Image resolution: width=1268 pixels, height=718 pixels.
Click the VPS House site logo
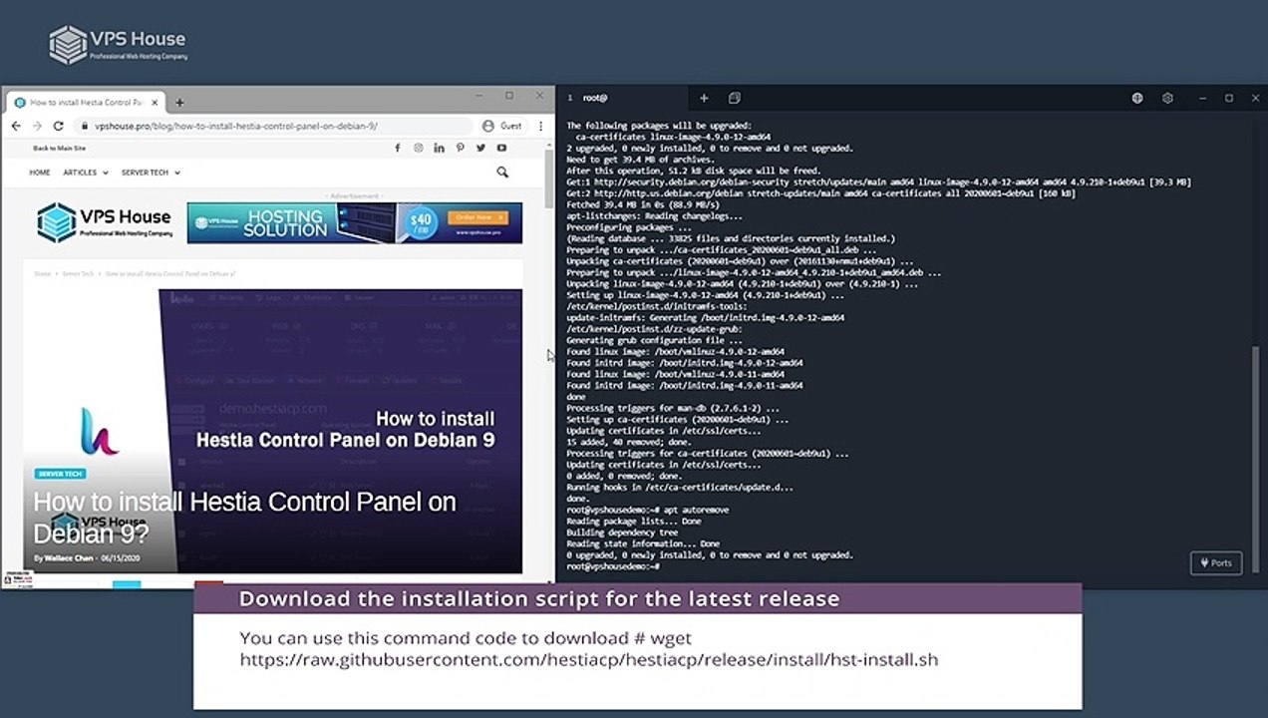click(x=104, y=222)
